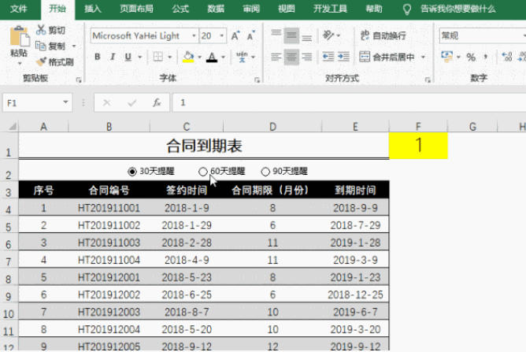Select the 60天提醒 radio button
Screen dimensions: 526x352
202,172
